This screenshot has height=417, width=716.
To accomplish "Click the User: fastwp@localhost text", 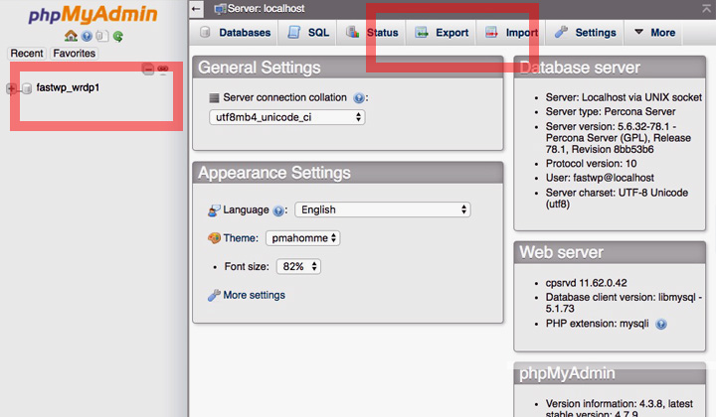I will 600,178.
